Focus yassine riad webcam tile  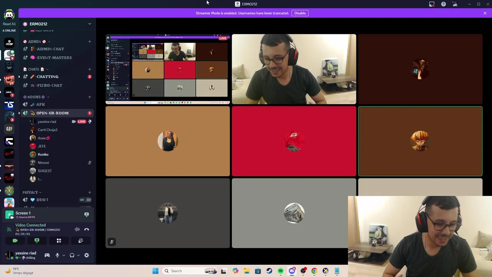pyautogui.click(x=294, y=69)
